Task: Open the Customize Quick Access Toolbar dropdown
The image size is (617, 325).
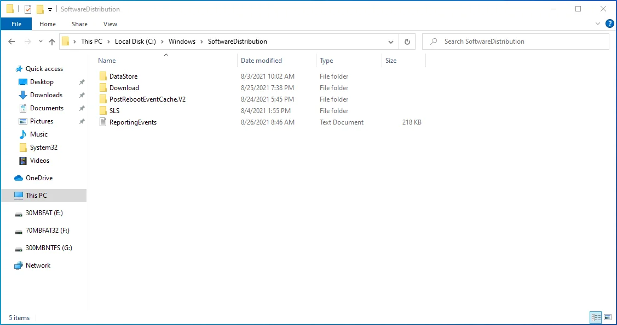Action: [50, 9]
